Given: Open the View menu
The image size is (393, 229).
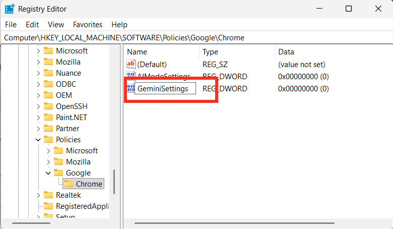Looking at the screenshot, I should (x=55, y=25).
